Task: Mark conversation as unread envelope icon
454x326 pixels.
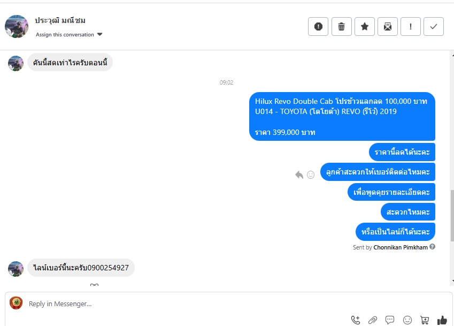Action: point(387,27)
